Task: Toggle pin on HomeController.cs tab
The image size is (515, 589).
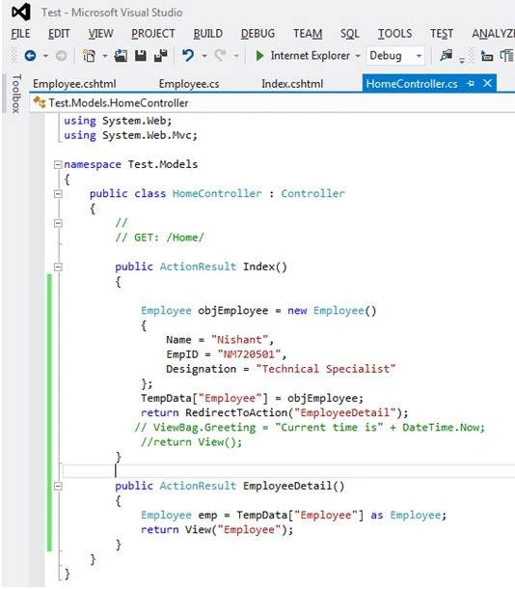Action: click(471, 83)
